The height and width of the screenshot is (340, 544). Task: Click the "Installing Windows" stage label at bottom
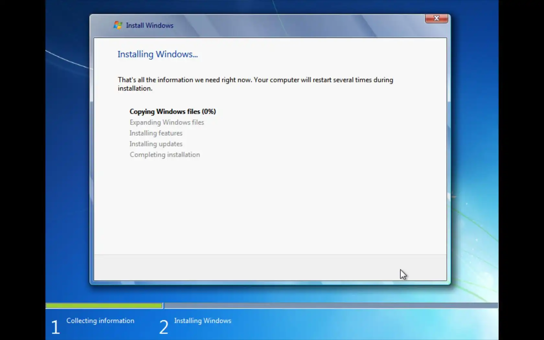pos(203,321)
